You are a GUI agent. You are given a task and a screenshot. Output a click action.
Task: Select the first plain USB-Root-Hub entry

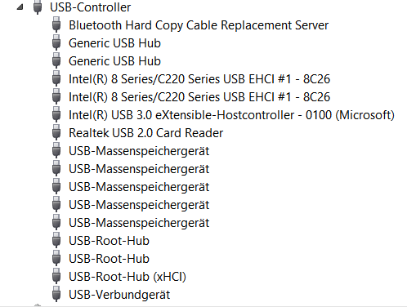coord(109,241)
